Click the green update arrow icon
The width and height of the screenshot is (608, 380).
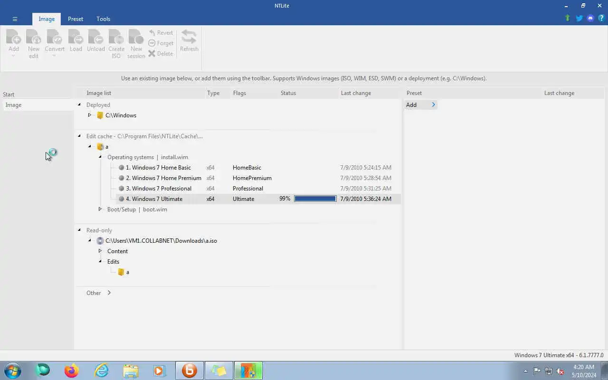point(567,18)
